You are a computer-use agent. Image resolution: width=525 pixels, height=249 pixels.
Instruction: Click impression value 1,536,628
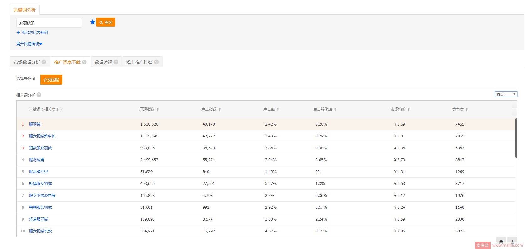(149, 124)
